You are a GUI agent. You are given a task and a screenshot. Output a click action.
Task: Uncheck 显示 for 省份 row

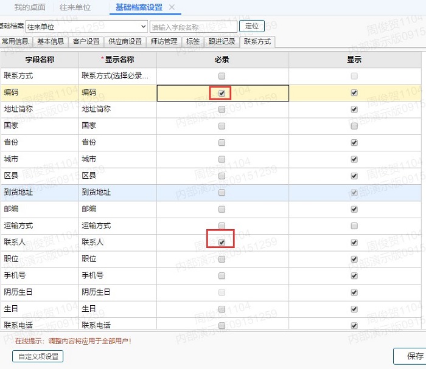[x=354, y=142]
